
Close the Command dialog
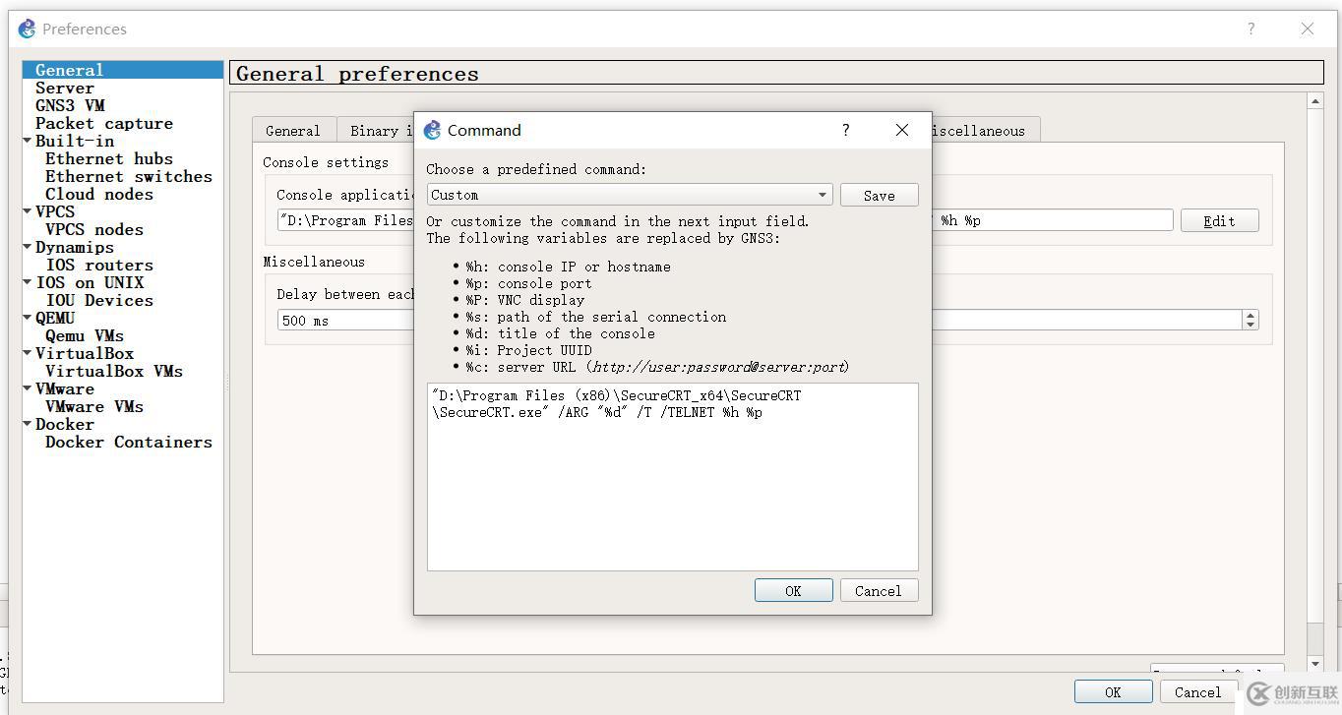(901, 130)
